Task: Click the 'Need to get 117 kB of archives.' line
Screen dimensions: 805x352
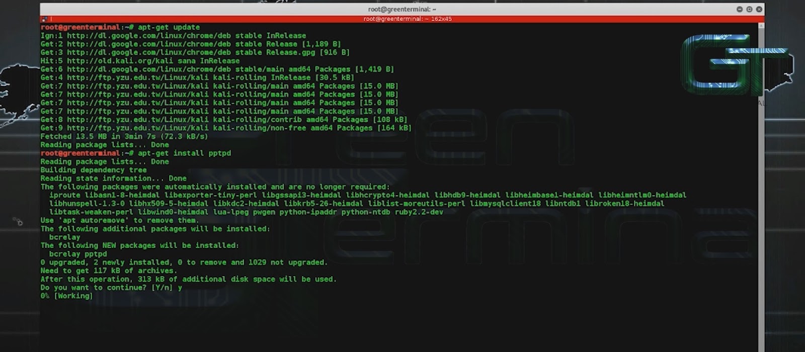Action: (109, 271)
